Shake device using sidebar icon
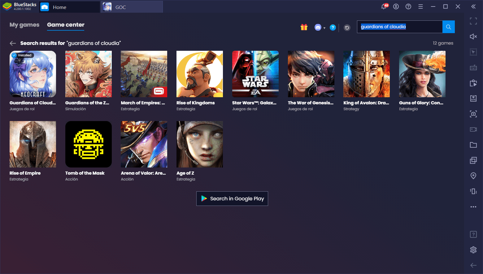Image resolution: width=483 pixels, height=274 pixels. pos(473,191)
